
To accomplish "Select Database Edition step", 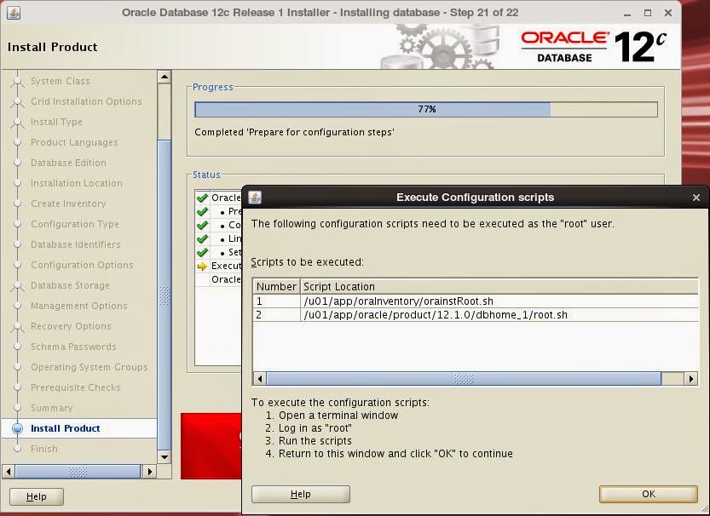I will tap(68, 163).
